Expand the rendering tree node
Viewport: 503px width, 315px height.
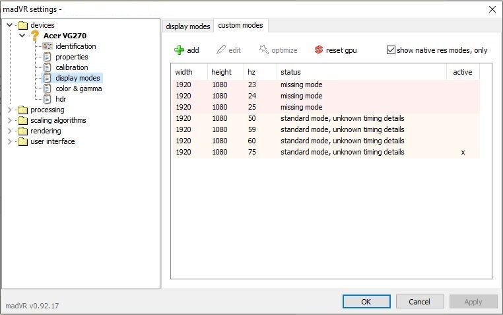10,131
